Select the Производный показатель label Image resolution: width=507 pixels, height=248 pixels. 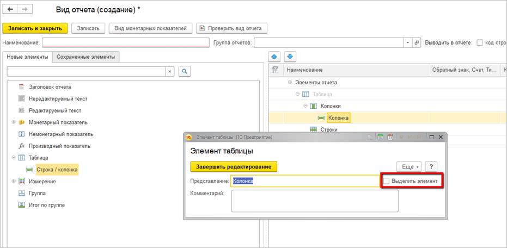coord(59,146)
